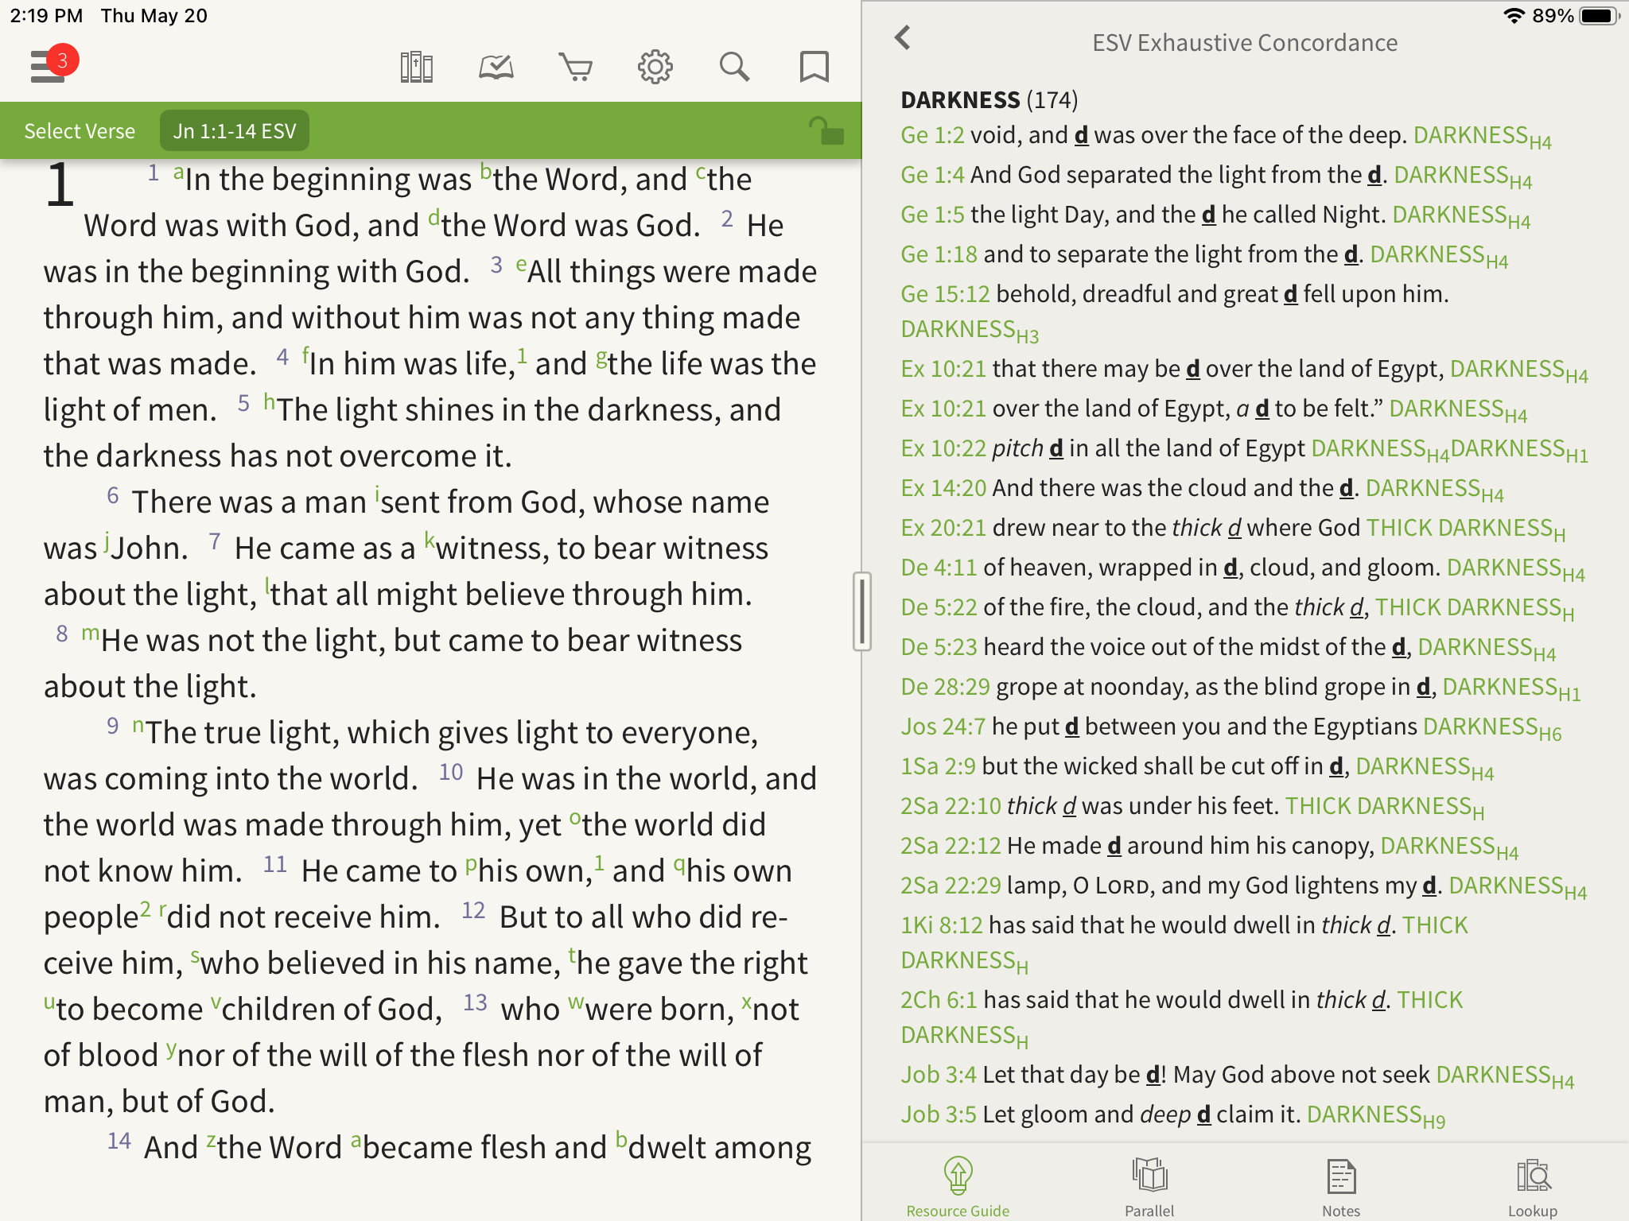Tap DARKNESS H3 link under Ge 15:12
This screenshot has height=1221, width=1629.
[x=970, y=331]
